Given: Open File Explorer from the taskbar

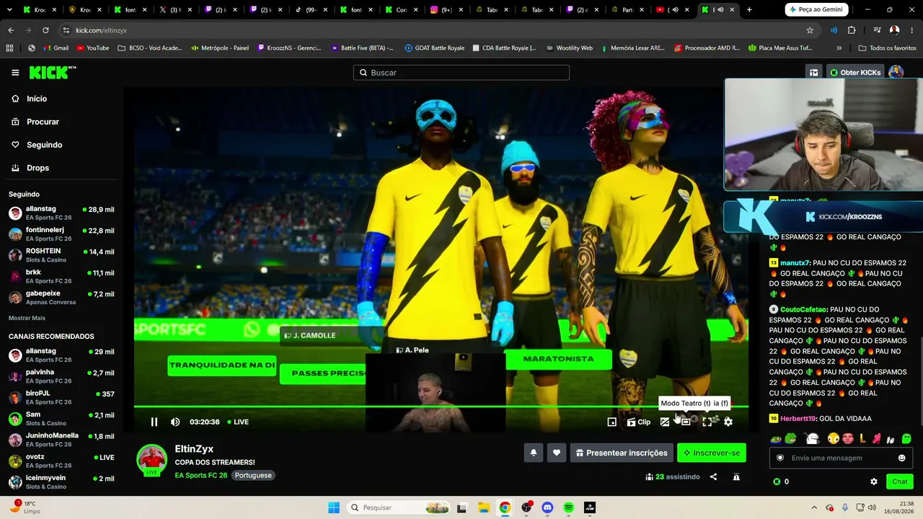Looking at the screenshot, I should click(x=483, y=507).
